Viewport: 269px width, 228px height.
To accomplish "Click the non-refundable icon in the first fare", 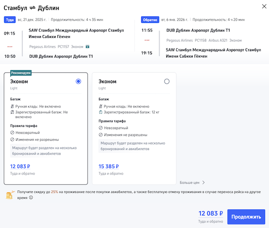I will point(12,133).
